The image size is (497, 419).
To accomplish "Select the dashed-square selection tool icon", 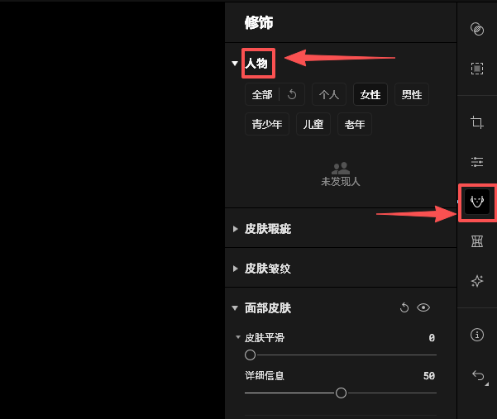I will [477, 69].
